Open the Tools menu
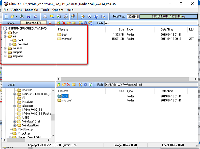 [x=45, y=10]
